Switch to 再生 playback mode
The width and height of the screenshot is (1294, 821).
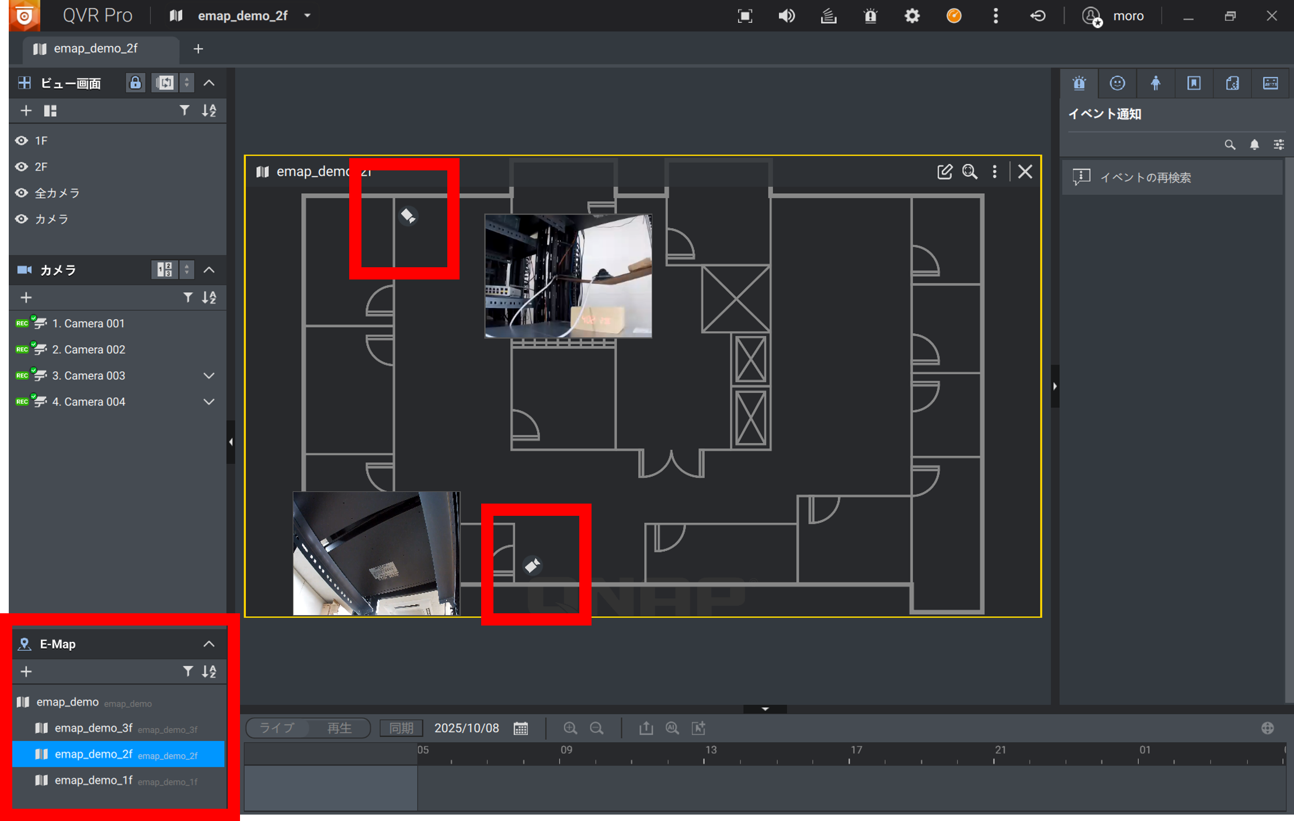pos(339,728)
